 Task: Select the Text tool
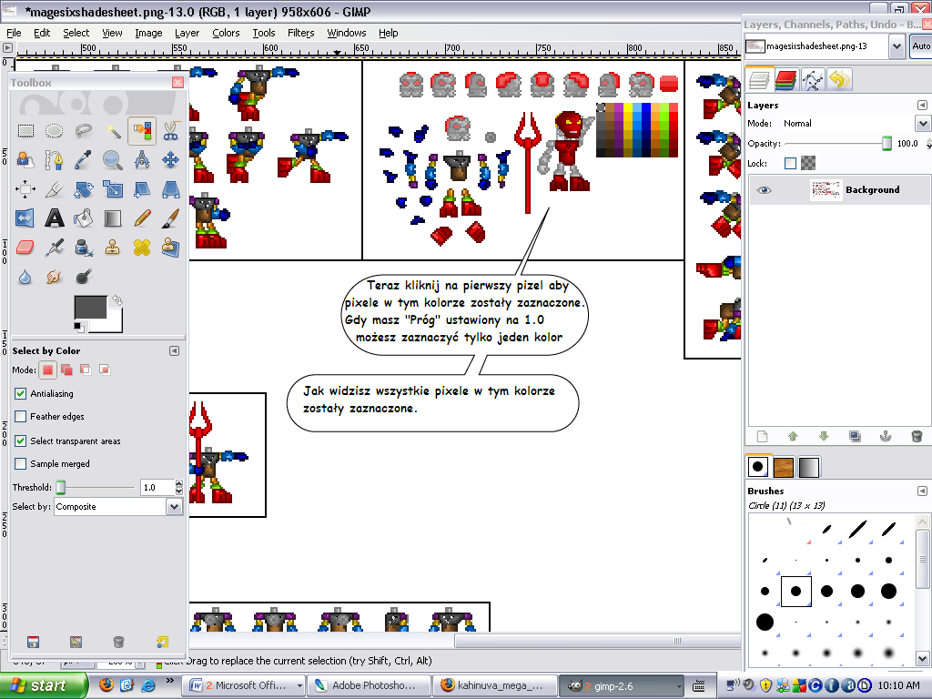coord(54,218)
